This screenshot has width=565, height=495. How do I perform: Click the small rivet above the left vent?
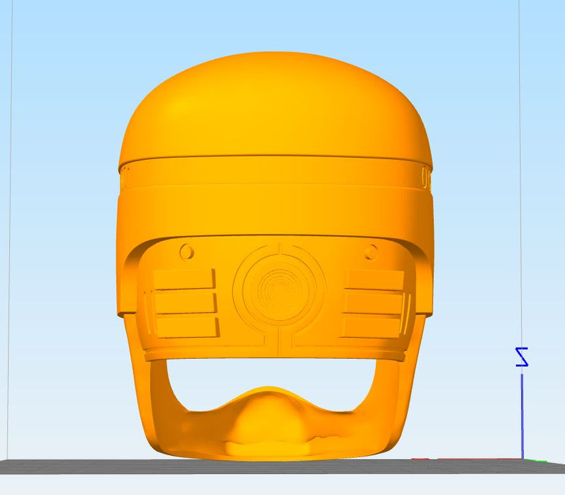pos(185,249)
